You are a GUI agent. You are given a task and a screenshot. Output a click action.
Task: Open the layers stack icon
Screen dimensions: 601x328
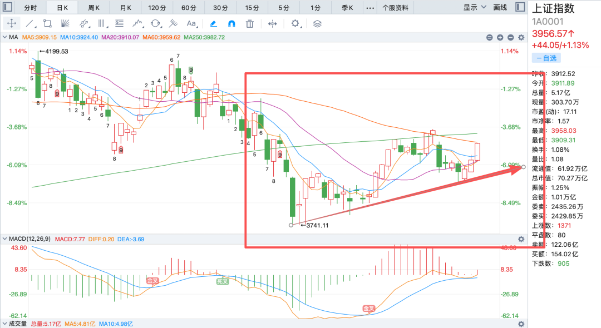click(x=317, y=24)
